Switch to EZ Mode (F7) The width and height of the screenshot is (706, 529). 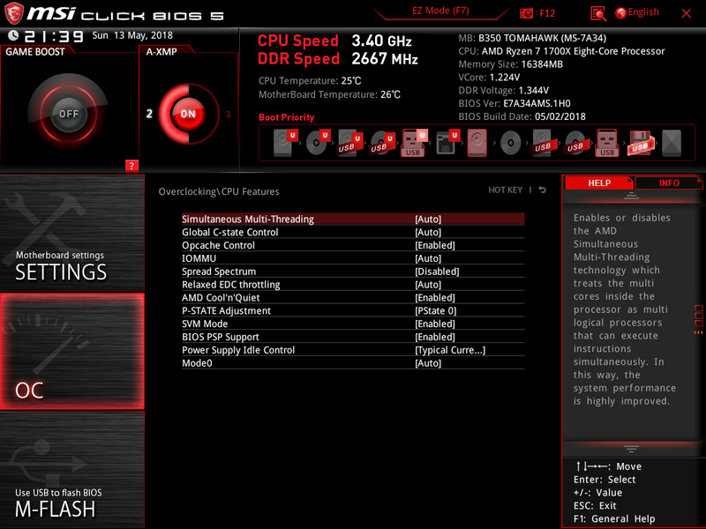(440, 11)
